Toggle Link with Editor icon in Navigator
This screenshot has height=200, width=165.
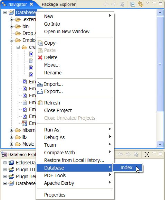(140, 4)
